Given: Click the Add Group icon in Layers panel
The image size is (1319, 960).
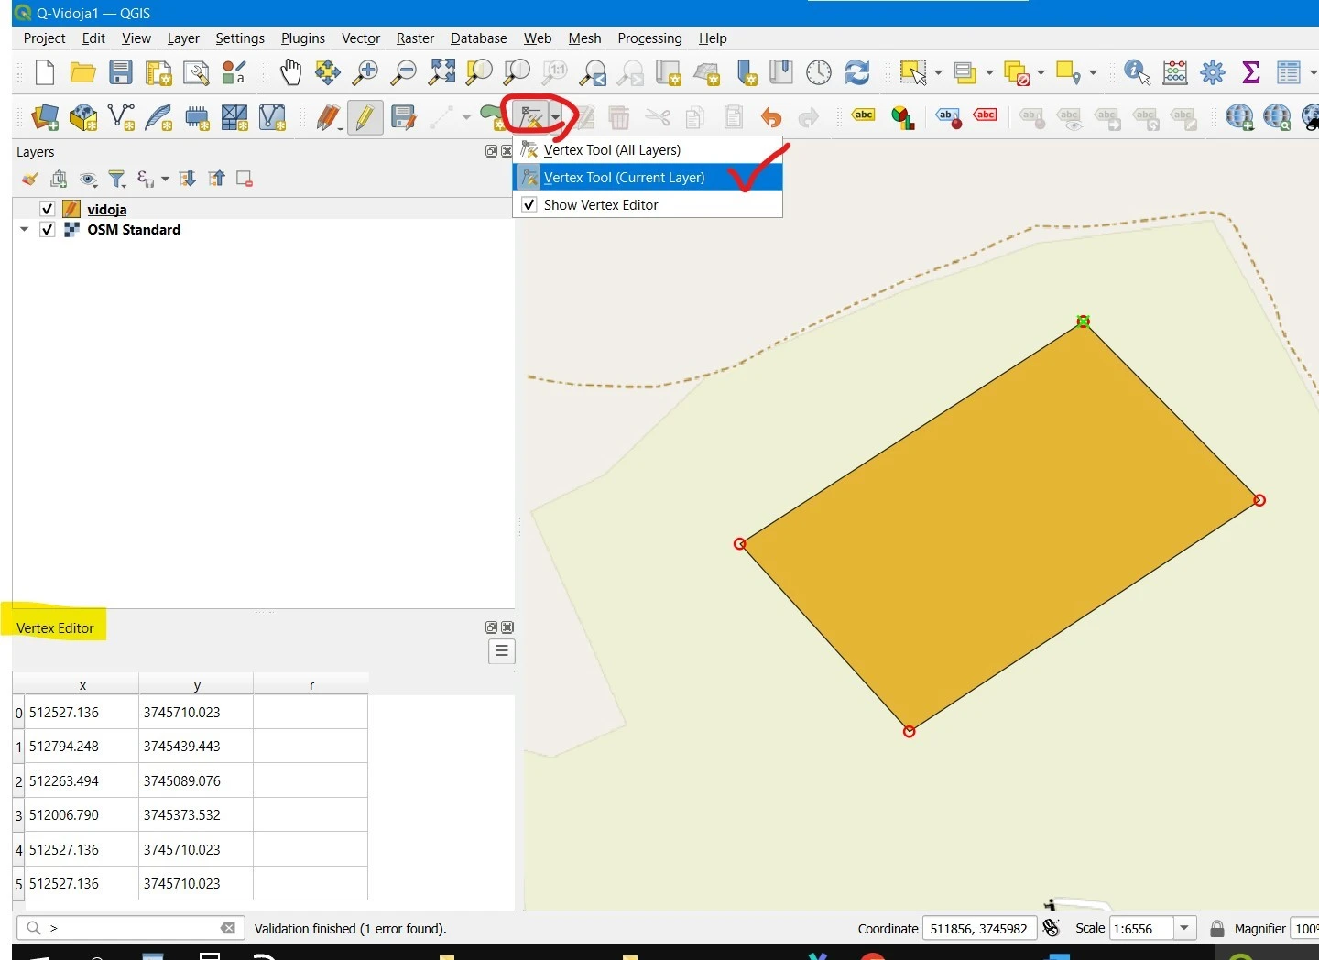Looking at the screenshot, I should (x=59, y=179).
